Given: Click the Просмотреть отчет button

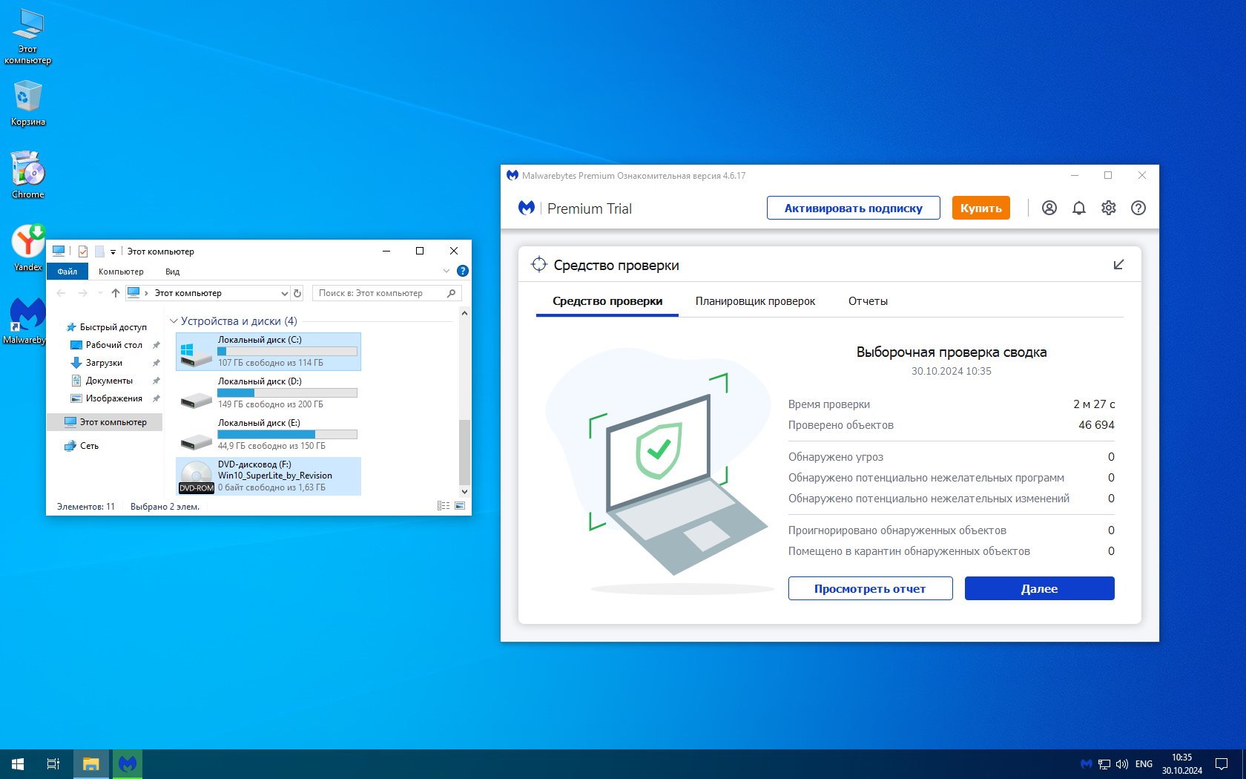Looking at the screenshot, I should coord(870,588).
